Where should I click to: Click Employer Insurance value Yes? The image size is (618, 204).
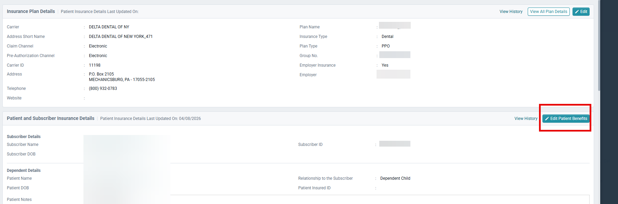pos(385,65)
